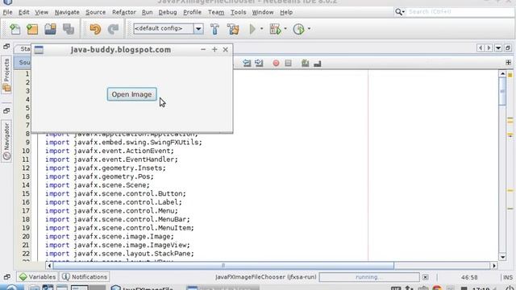Open the Debug Project dropdown arrow
This screenshot has width=516, height=290.
click(285, 29)
